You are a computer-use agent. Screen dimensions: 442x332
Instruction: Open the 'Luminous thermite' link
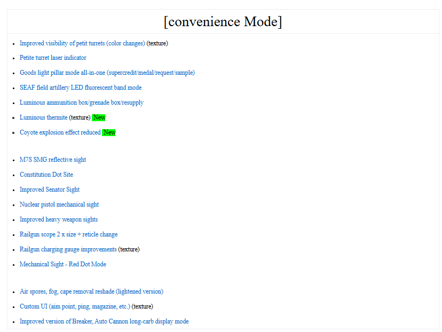pos(43,117)
